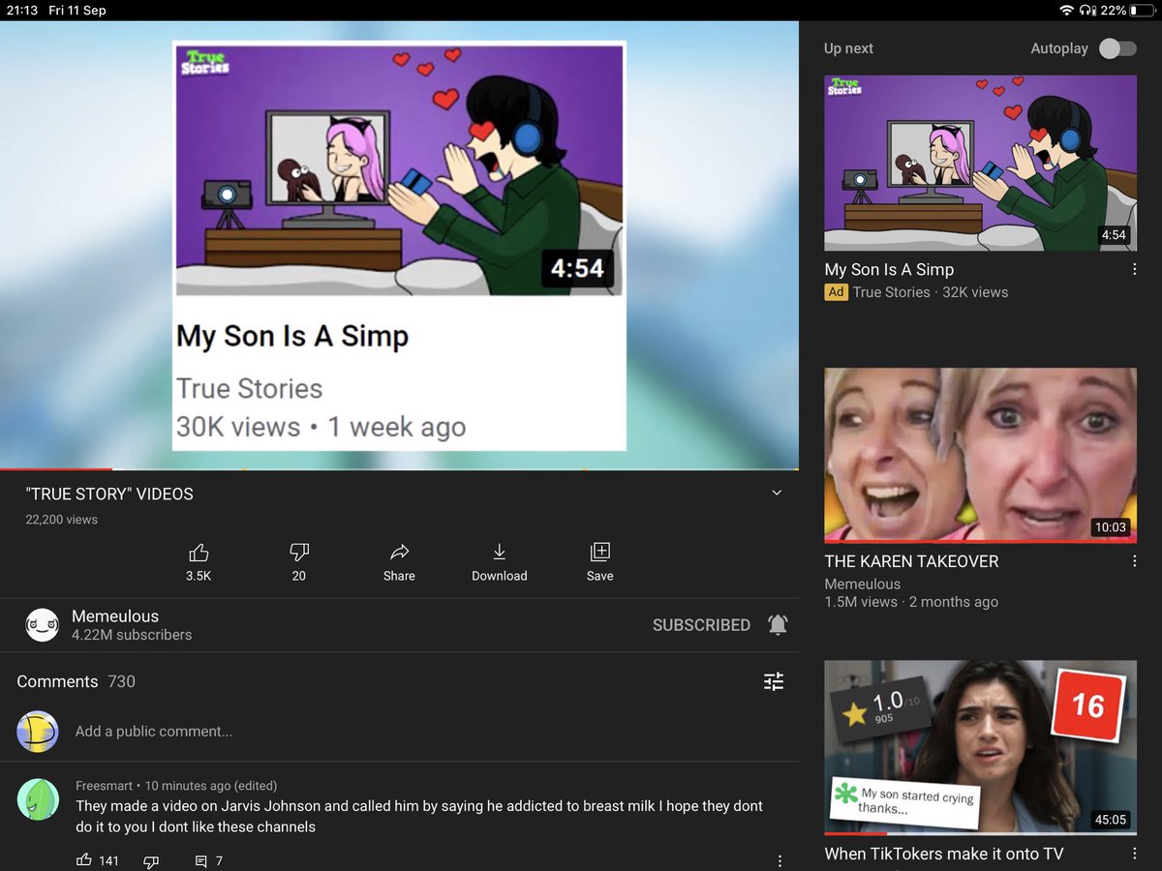1162x871 pixels.
Task: Tap the Share arrow icon
Action: (x=399, y=553)
